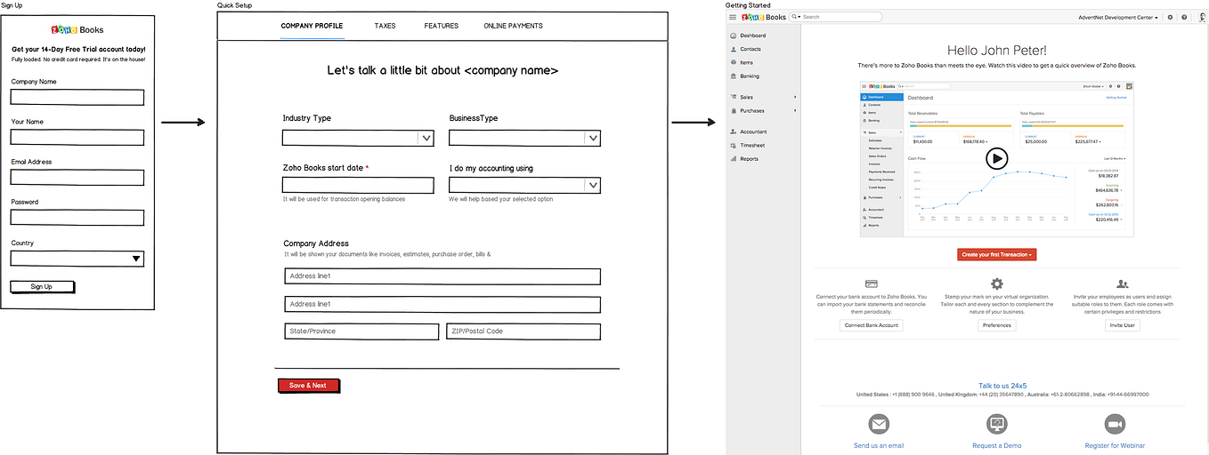The width and height of the screenshot is (1209, 455).
Task: Click the credit card icon above Connect Bank Account
Action: pos(872,283)
